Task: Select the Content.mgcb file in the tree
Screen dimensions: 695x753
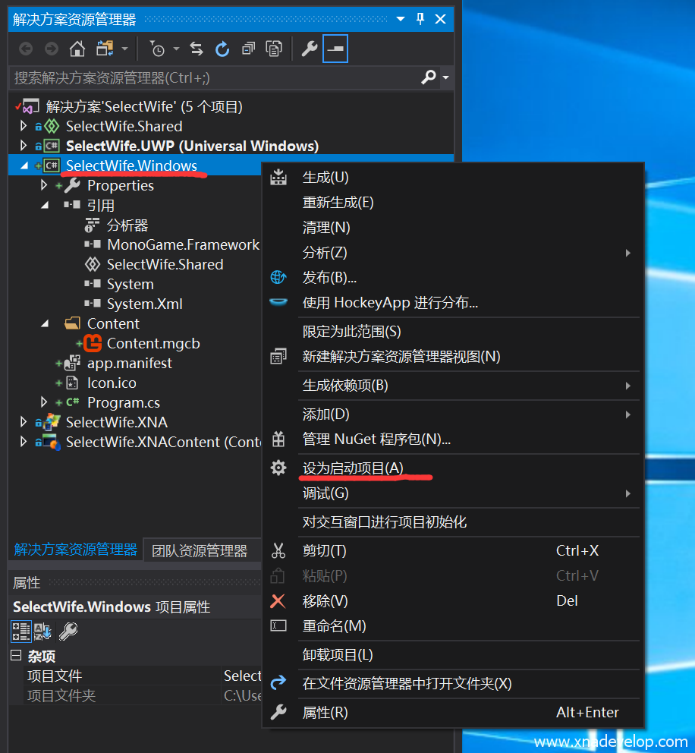Action: [153, 344]
